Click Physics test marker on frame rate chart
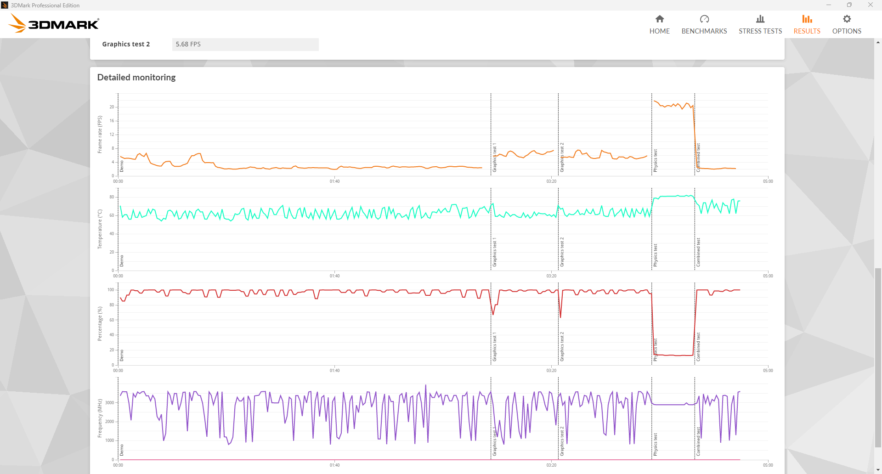The width and height of the screenshot is (882, 474). coord(656,161)
